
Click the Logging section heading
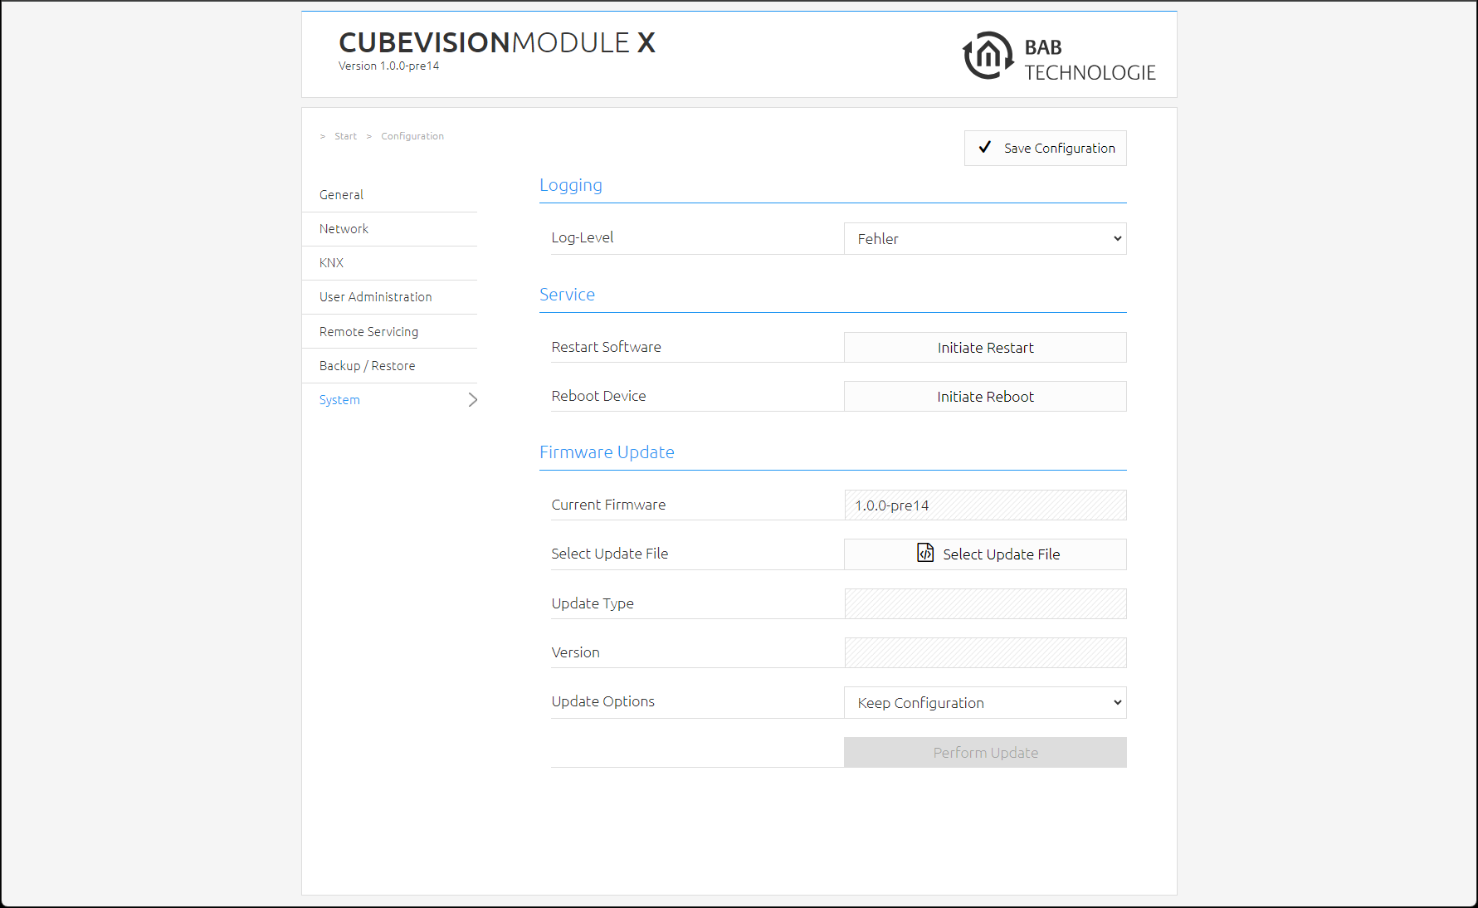pos(571,185)
